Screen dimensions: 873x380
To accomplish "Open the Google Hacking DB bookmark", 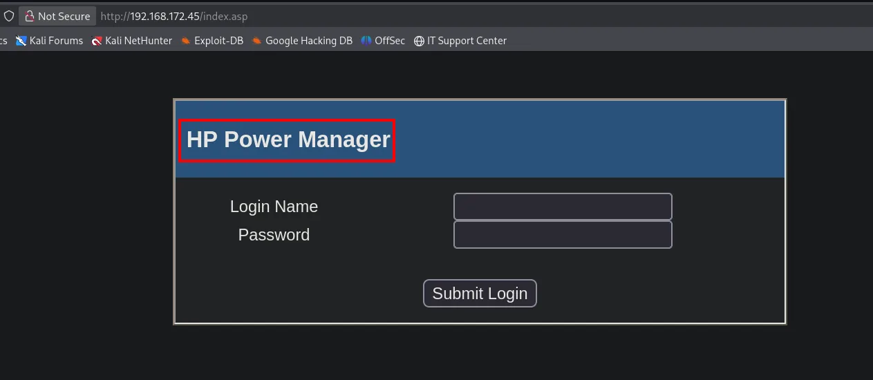I will [302, 41].
